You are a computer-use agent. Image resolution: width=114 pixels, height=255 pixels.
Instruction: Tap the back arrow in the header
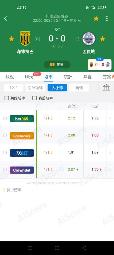tap(5, 18)
